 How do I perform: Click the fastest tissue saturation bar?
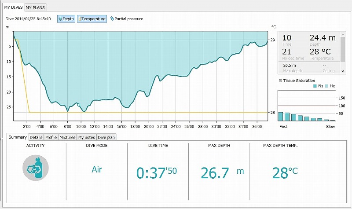tap(280, 117)
